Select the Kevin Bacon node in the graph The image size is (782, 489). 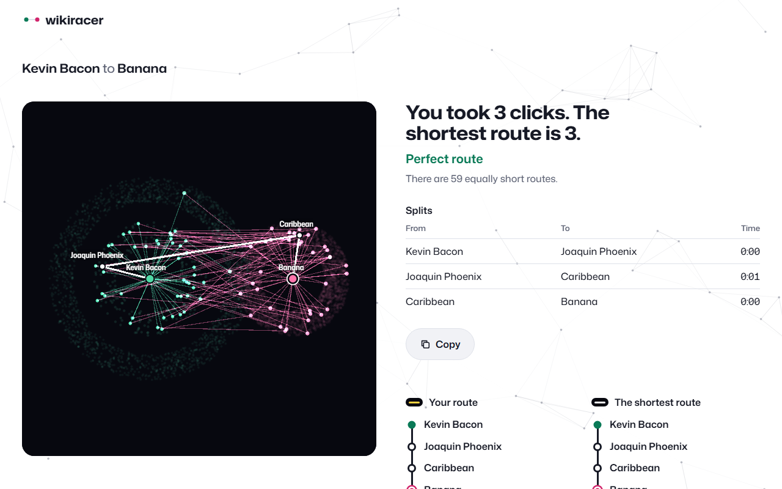coord(150,279)
